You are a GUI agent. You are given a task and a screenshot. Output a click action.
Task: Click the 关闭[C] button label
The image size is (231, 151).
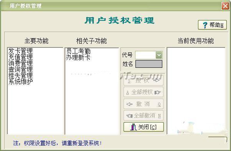tap(147, 127)
